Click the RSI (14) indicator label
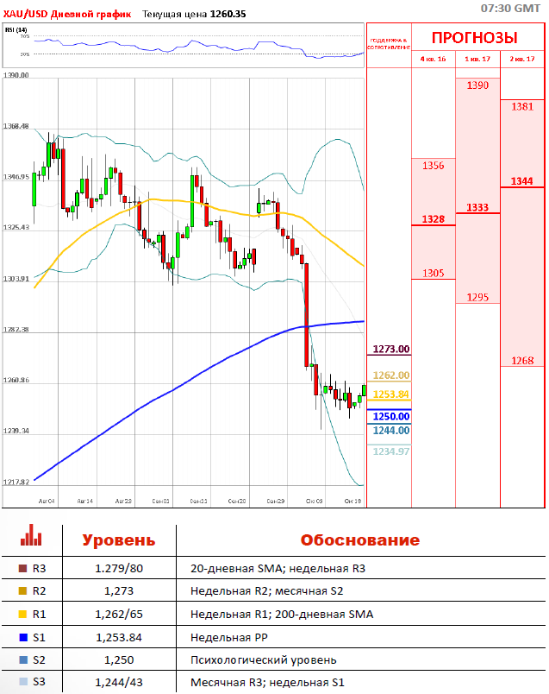549x694 pixels. click(16, 30)
